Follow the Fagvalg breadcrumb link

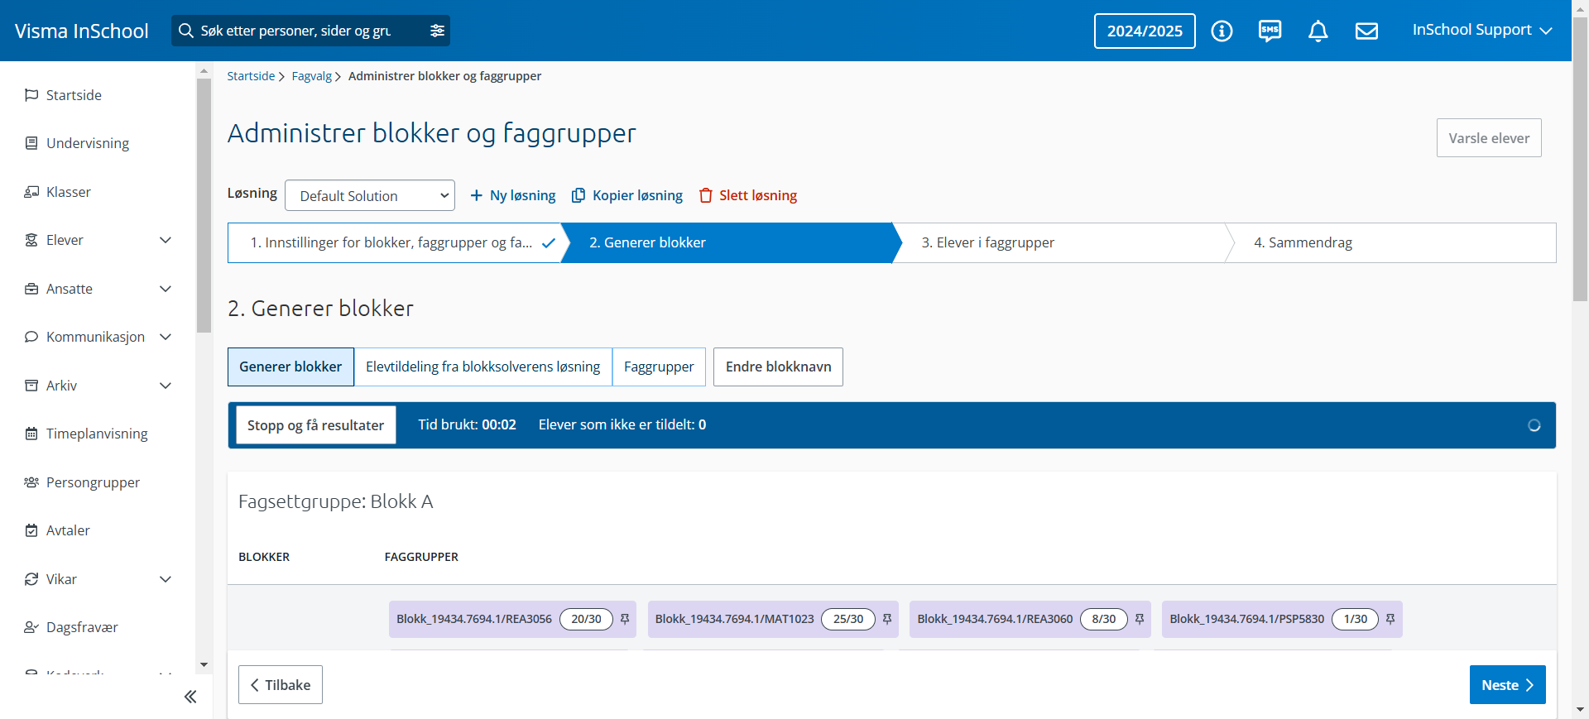(311, 76)
